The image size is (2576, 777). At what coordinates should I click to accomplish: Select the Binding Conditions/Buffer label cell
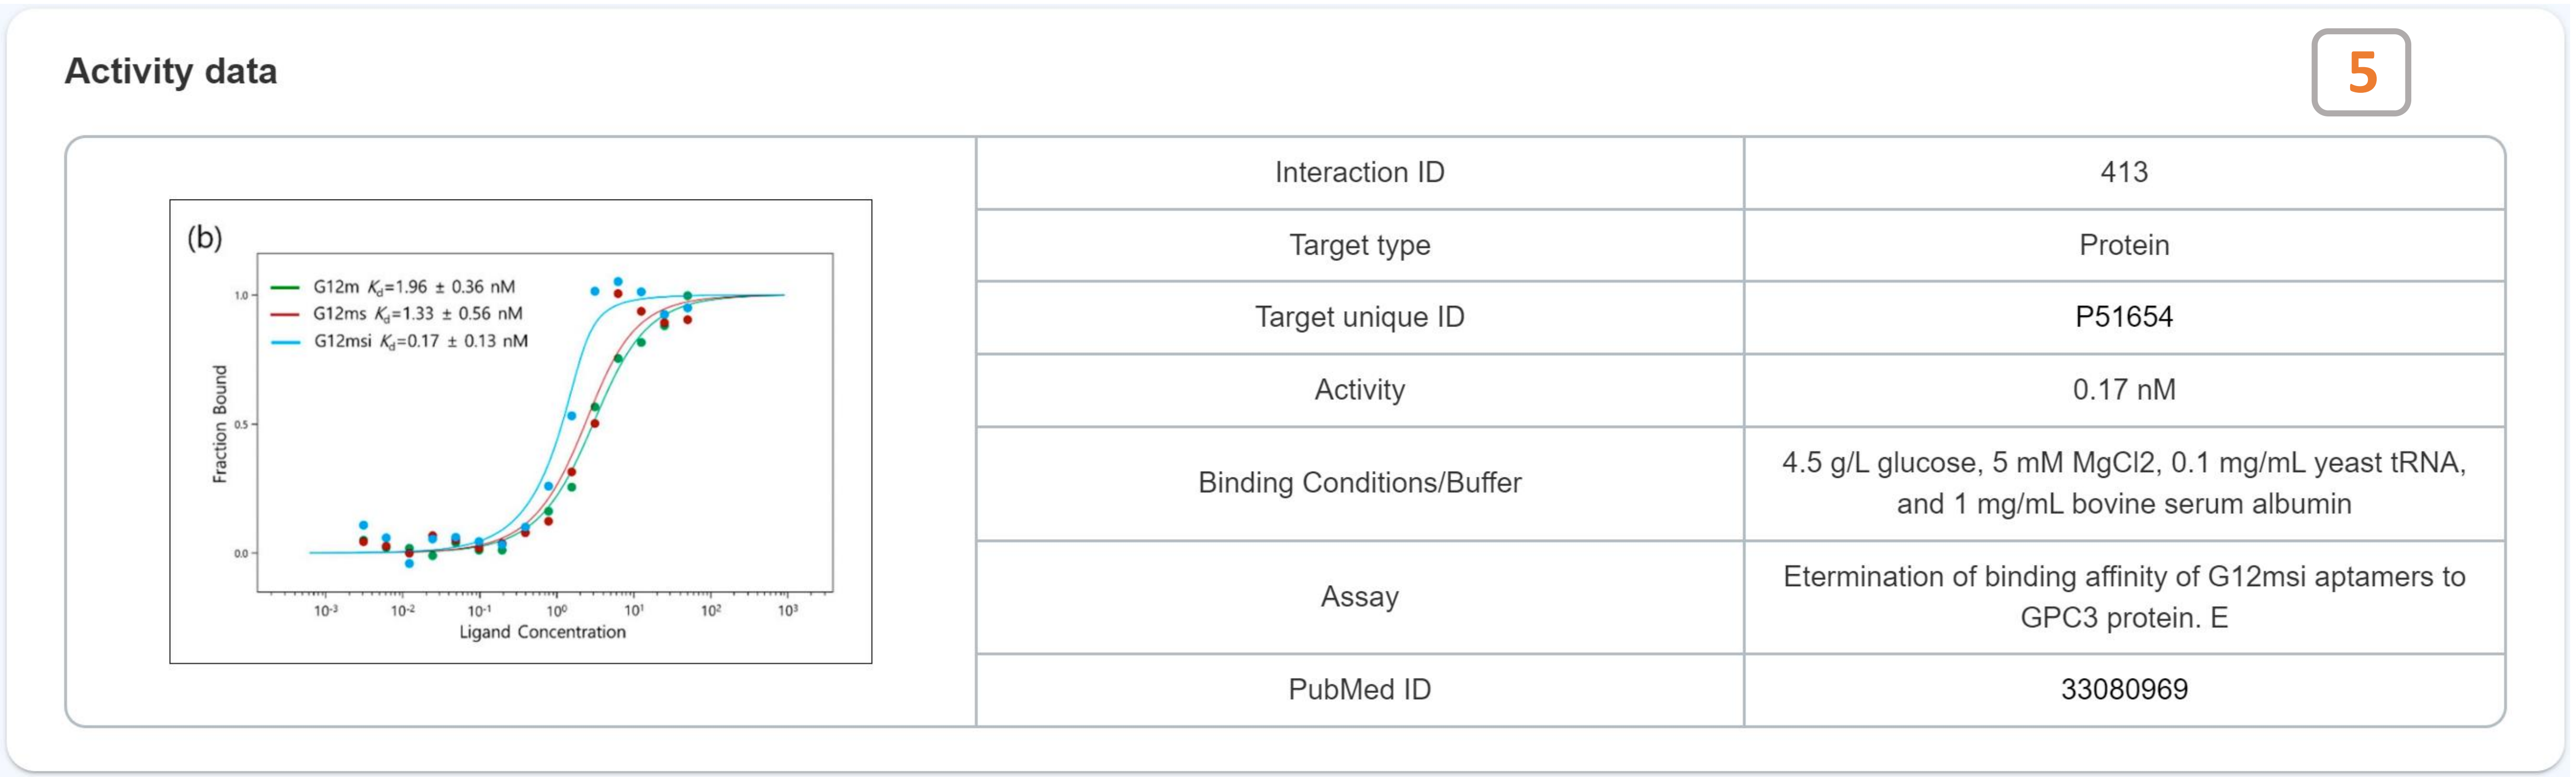click(1359, 483)
